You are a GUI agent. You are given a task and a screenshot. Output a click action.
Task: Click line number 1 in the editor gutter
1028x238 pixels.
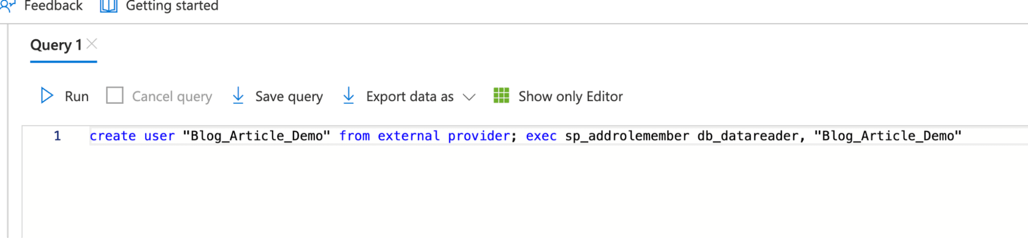coord(57,136)
